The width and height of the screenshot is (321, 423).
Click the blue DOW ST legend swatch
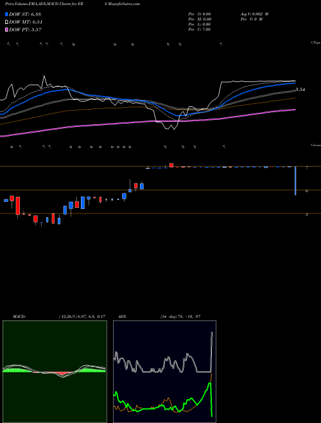coord(7,14)
